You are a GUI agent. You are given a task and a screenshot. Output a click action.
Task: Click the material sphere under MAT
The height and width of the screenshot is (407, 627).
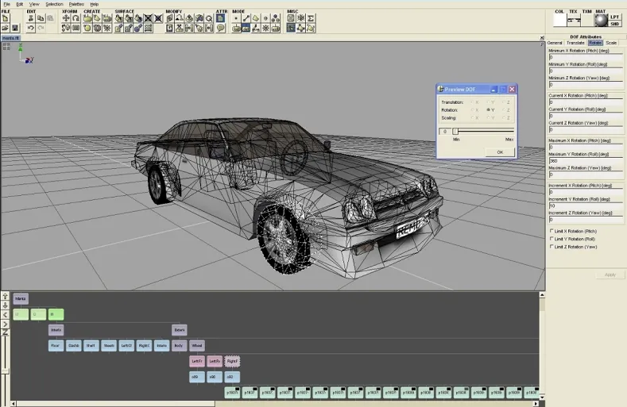point(601,21)
